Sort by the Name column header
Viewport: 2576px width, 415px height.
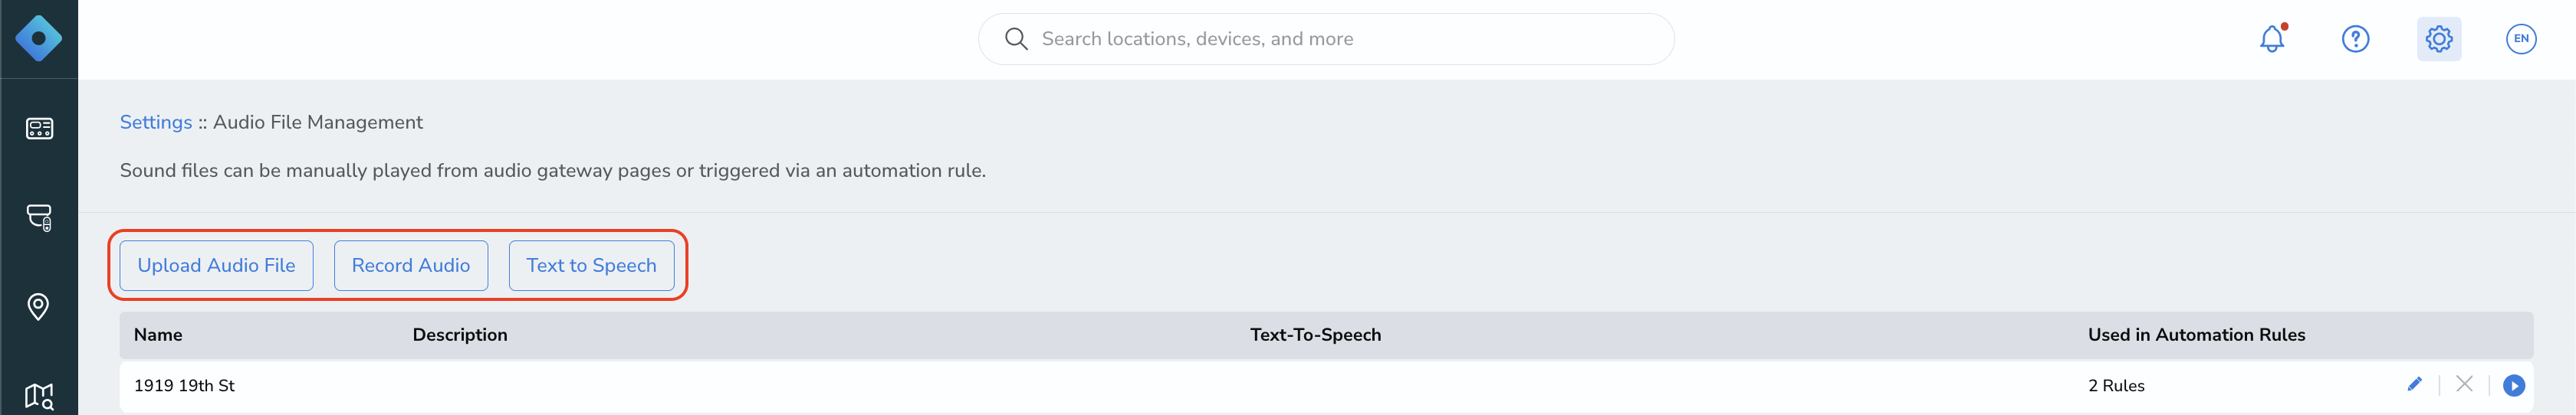(x=158, y=335)
